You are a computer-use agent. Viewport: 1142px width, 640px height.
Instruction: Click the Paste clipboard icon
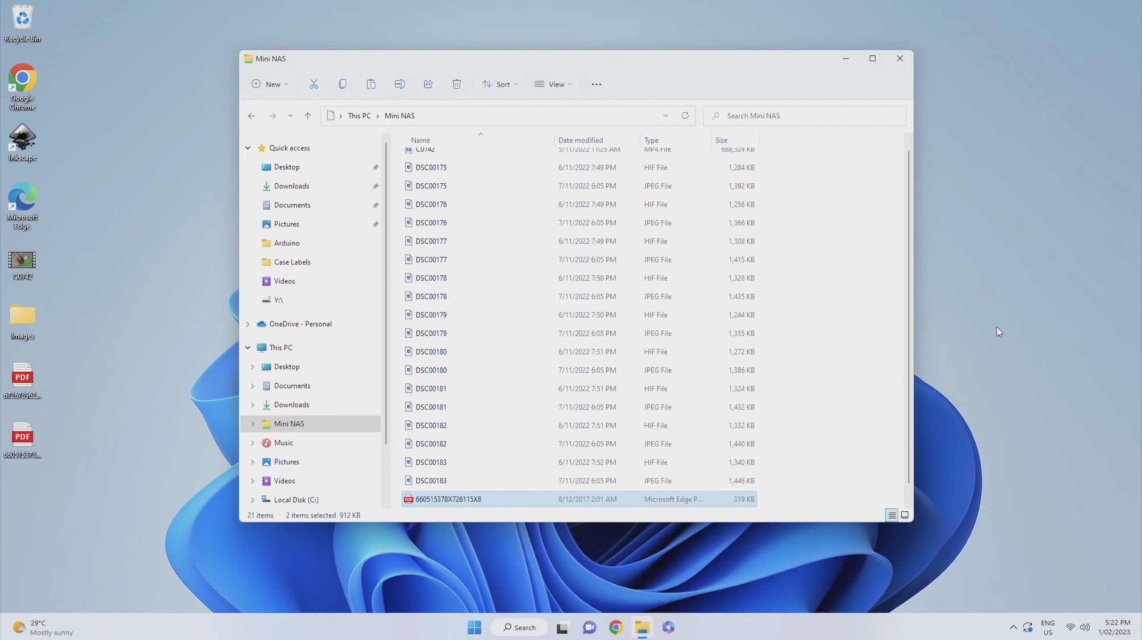pos(371,84)
